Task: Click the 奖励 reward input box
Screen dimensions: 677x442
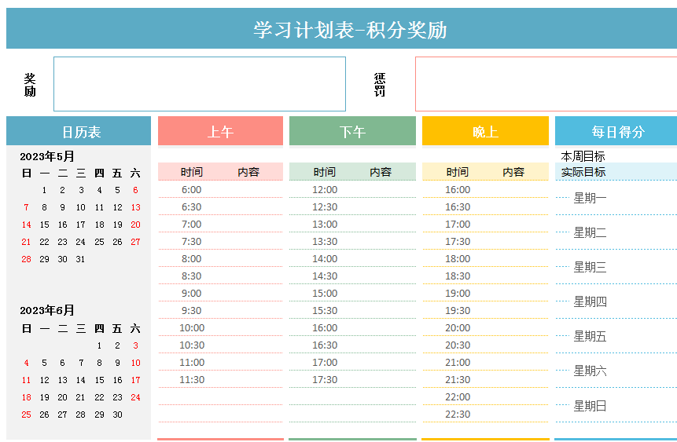Action: [x=200, y=84]
